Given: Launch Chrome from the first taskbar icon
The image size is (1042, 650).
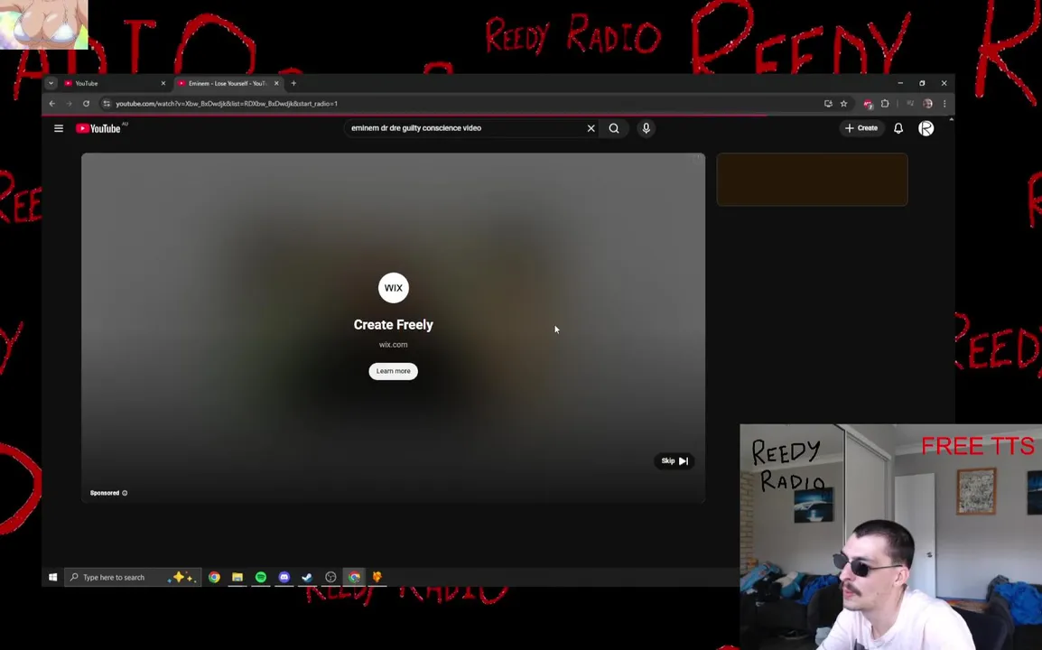Looking at the screenshot, I should pyautogui.click(x=214, y=577).
